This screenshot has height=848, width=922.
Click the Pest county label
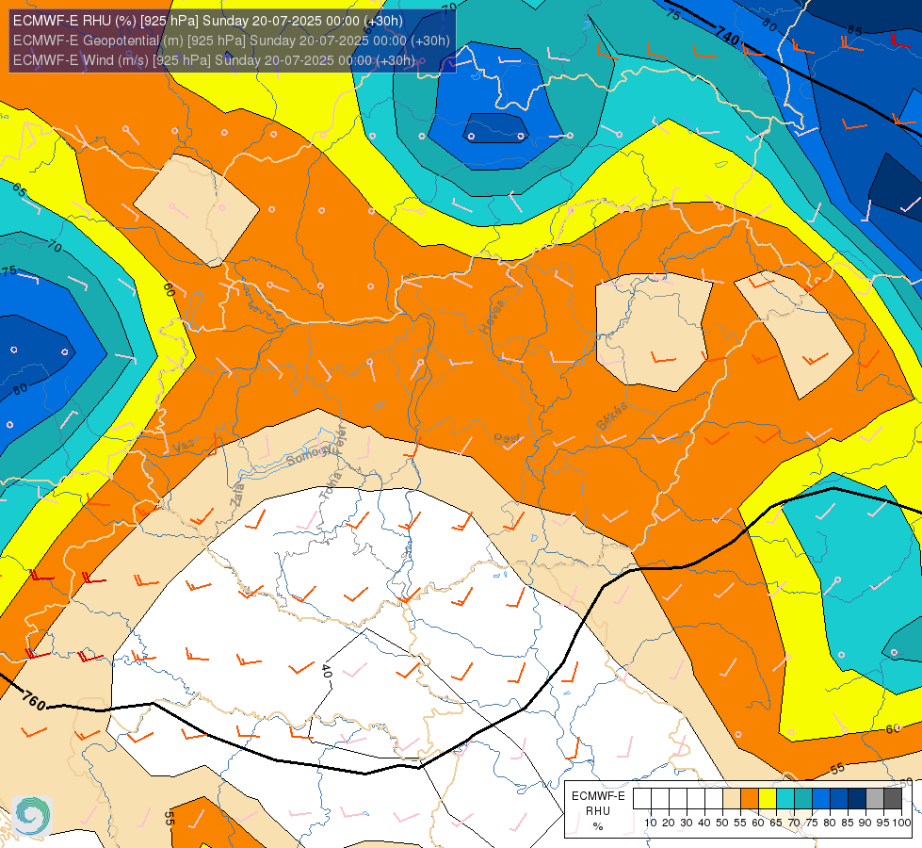coord(507,438)
